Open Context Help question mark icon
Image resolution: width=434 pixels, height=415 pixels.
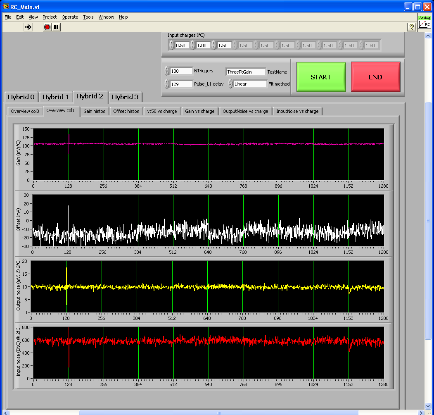coord(411,27)
